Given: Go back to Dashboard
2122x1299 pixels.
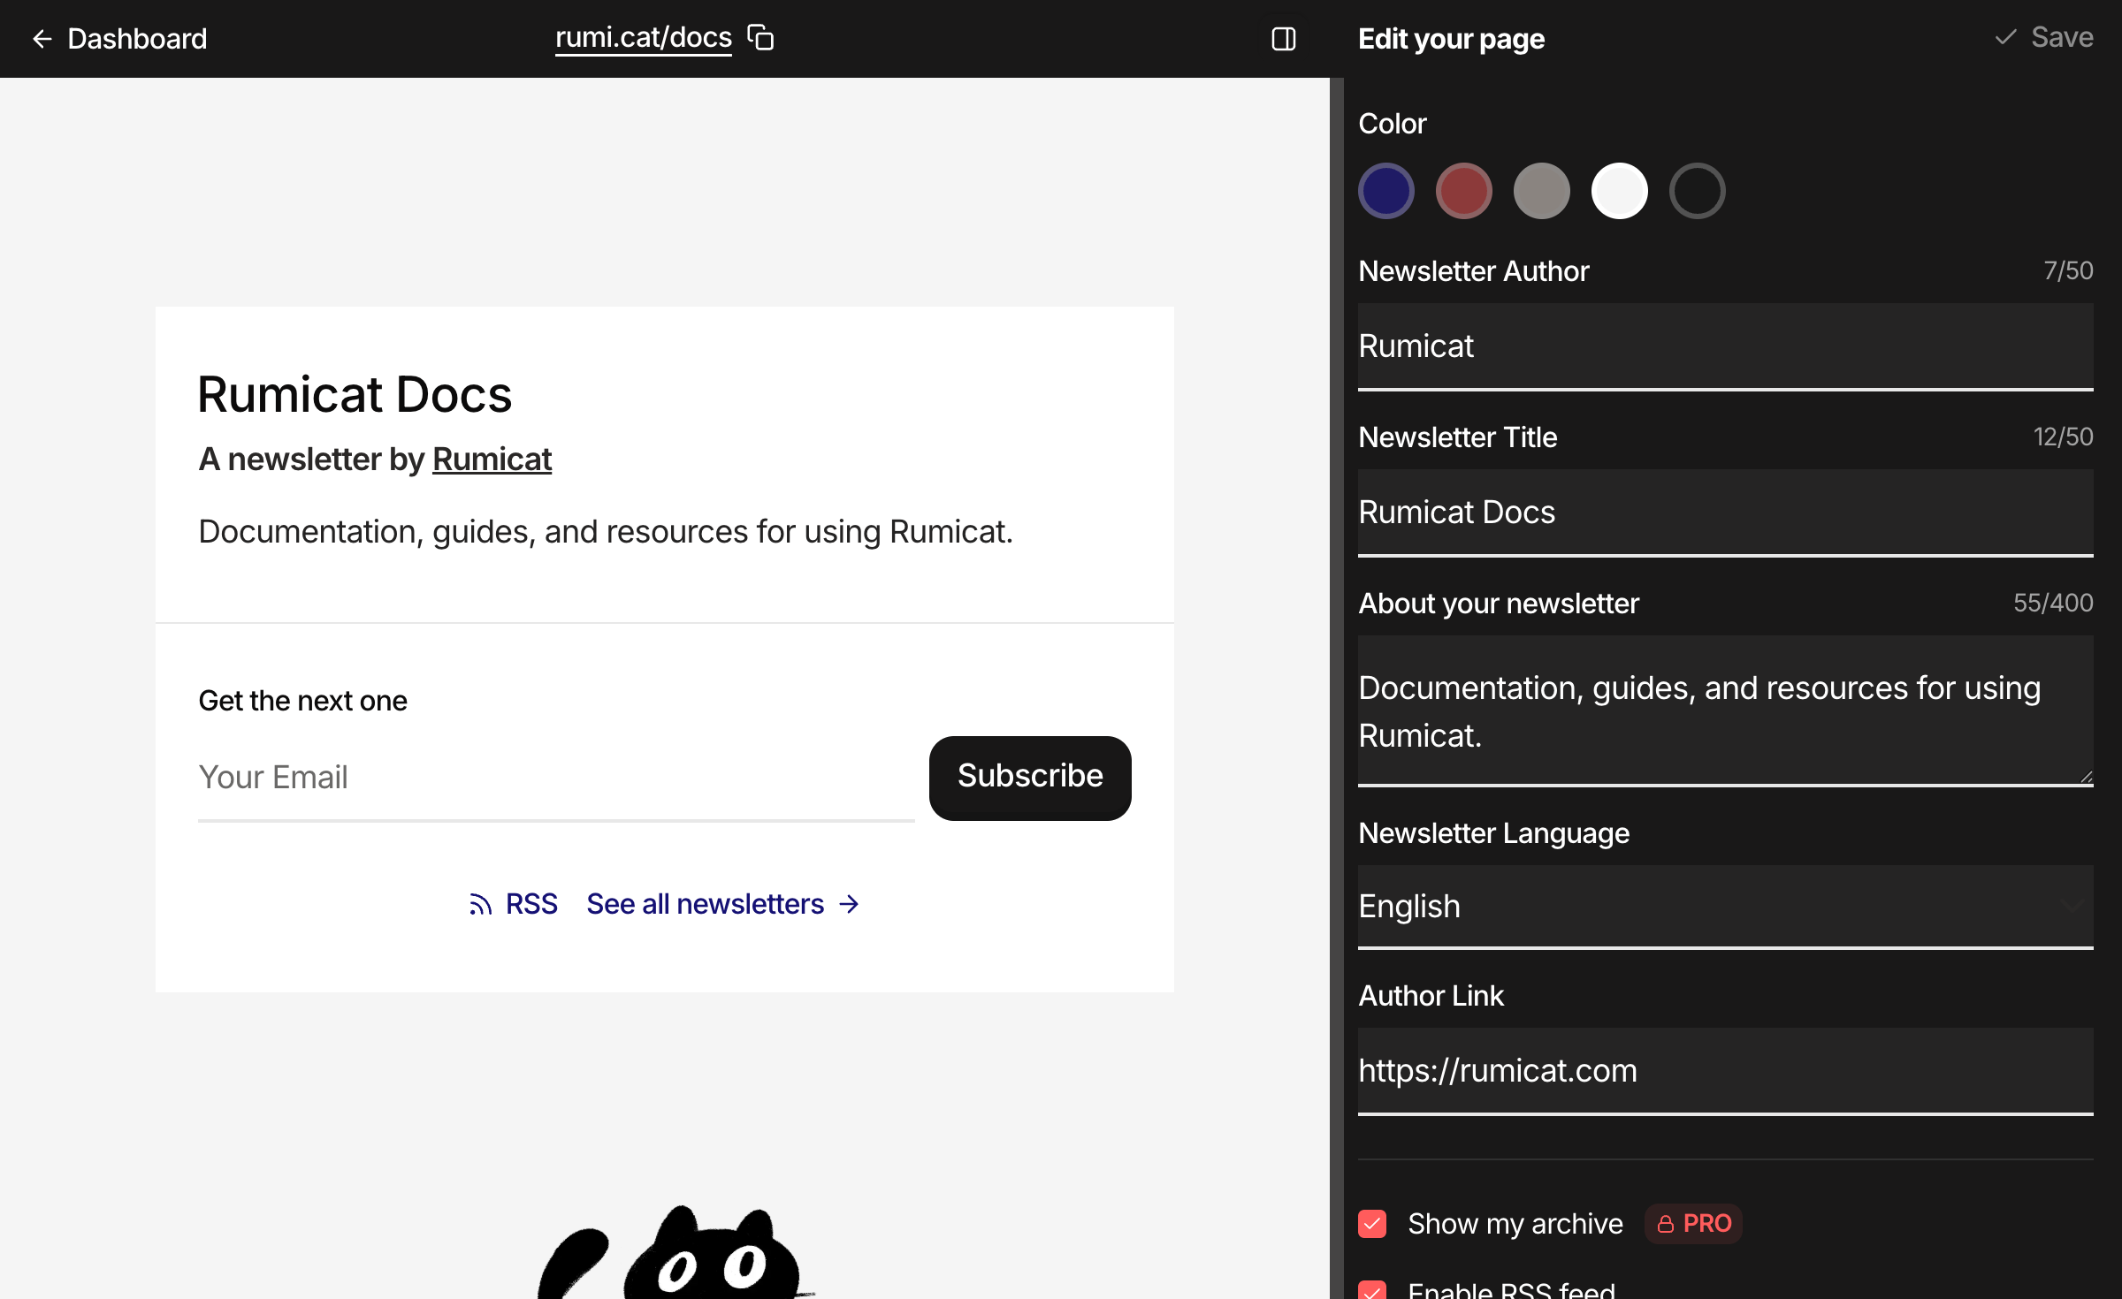Looking at the screenshot, I should pos(137,39).
